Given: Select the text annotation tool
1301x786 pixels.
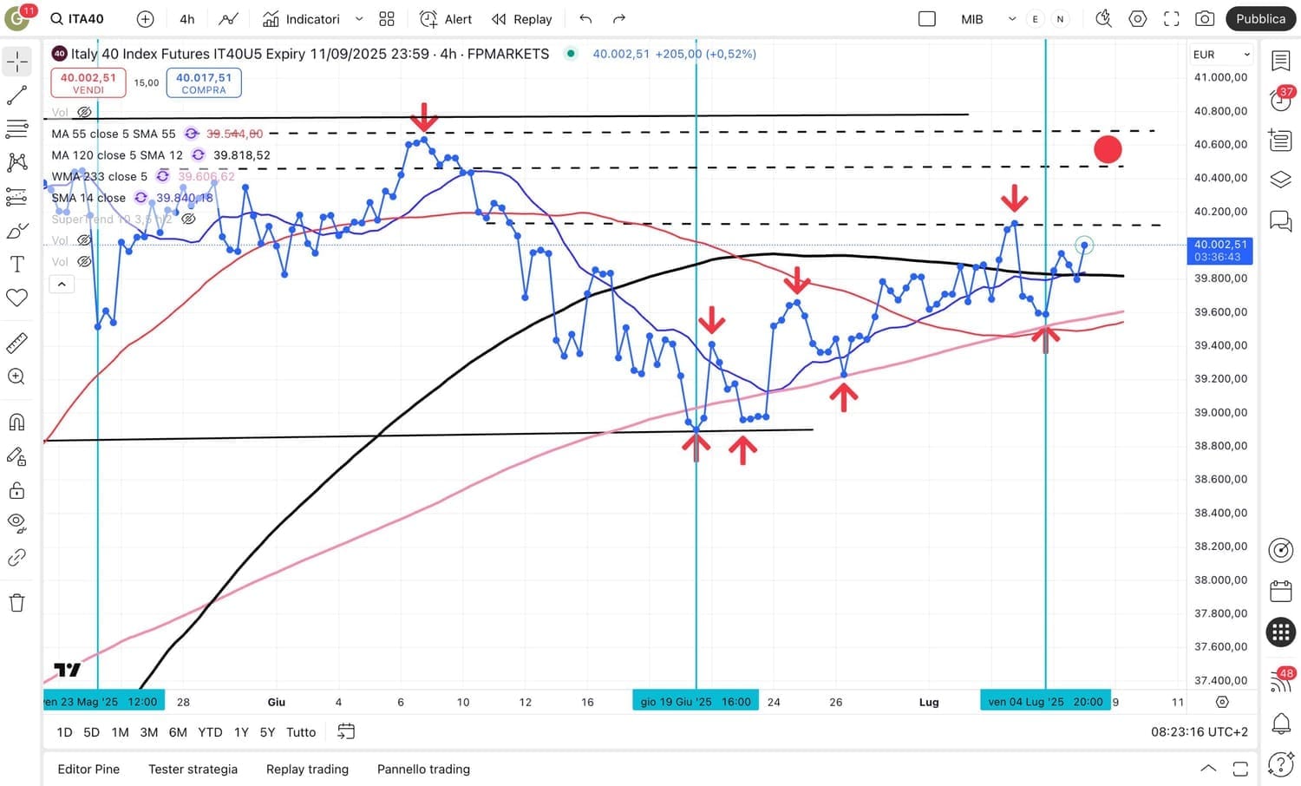Looking at the screenshot, I should point(17,265).
